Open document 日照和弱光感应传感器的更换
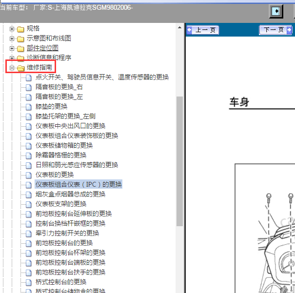 (77, 165)
